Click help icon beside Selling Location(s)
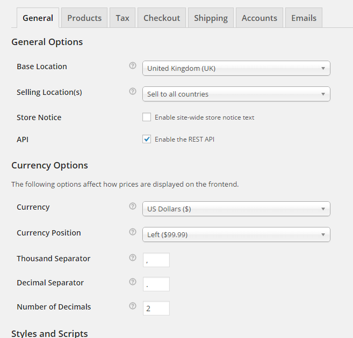The width and height of the screenshot is (353, 338). pos(133,92)
